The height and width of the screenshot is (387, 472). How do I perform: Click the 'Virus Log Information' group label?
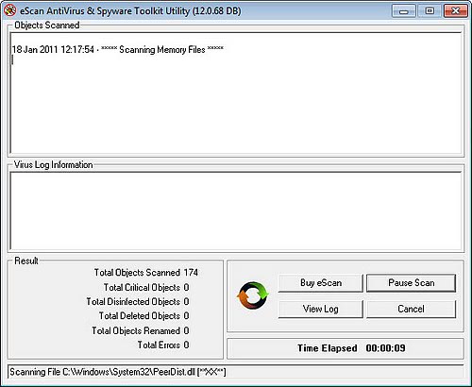point(53,165)
